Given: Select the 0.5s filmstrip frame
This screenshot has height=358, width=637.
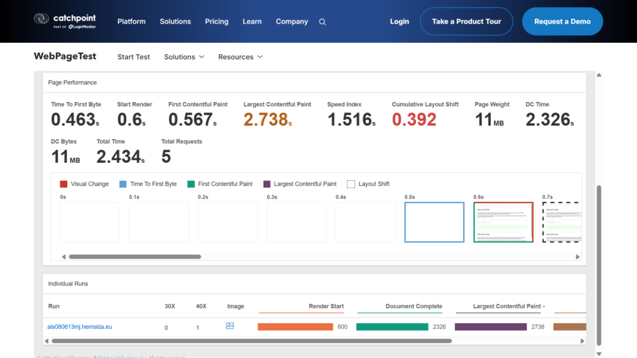Looking at the screenshot, I should click(434, 222).
